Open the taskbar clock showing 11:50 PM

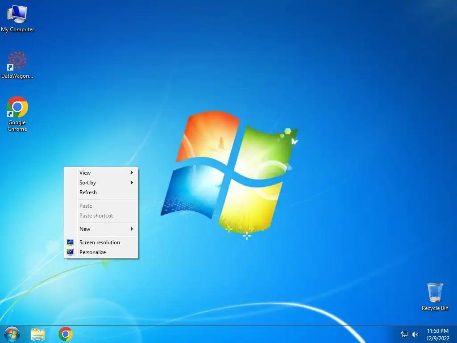[438, 331]
